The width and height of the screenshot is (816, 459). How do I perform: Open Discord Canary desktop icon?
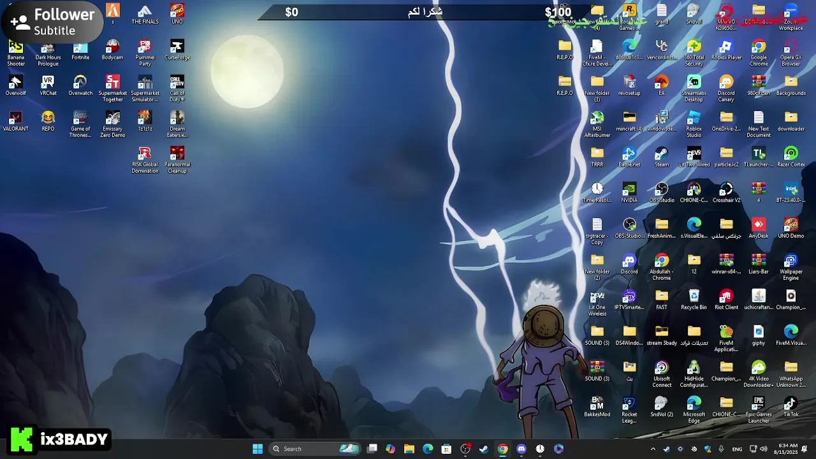[x=726, y=89]
